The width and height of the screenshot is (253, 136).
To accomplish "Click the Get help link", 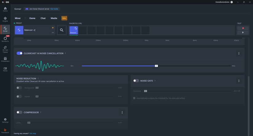I will coord(33,134).
